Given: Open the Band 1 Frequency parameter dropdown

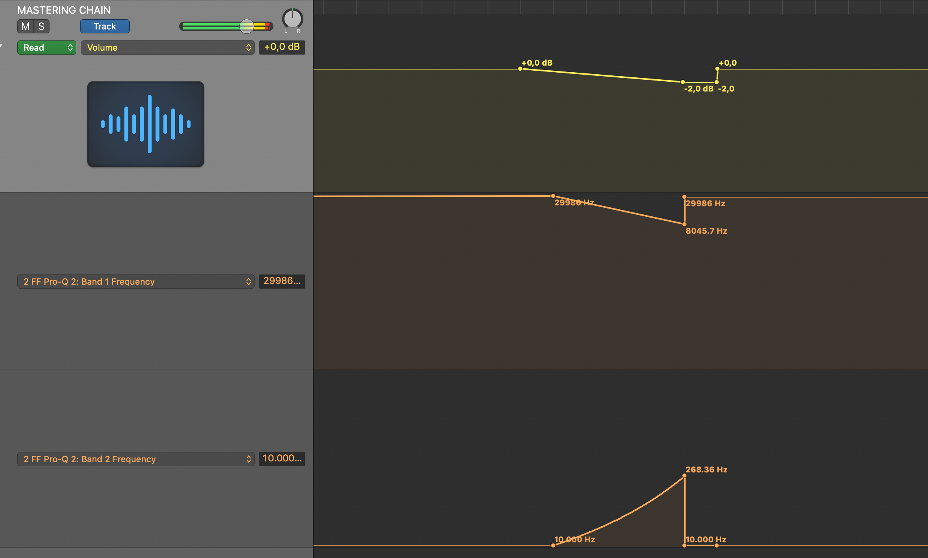Looking at the screenshot, I should tap(136, 281).
